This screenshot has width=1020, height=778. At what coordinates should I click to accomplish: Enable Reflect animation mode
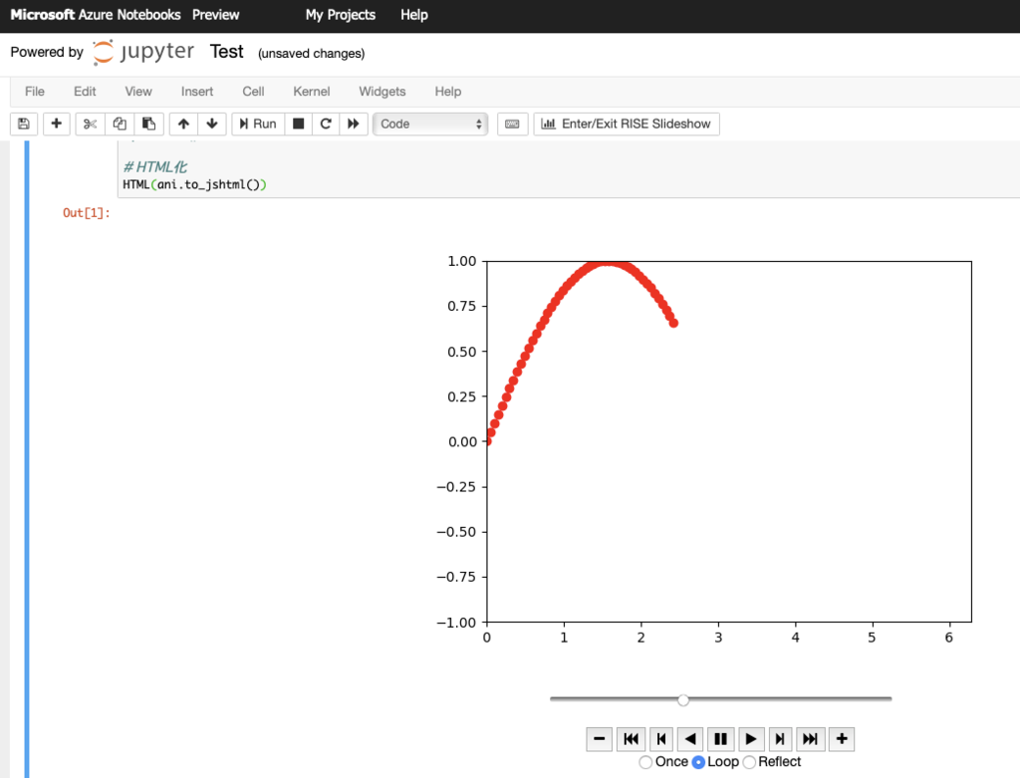pos(749,761)
